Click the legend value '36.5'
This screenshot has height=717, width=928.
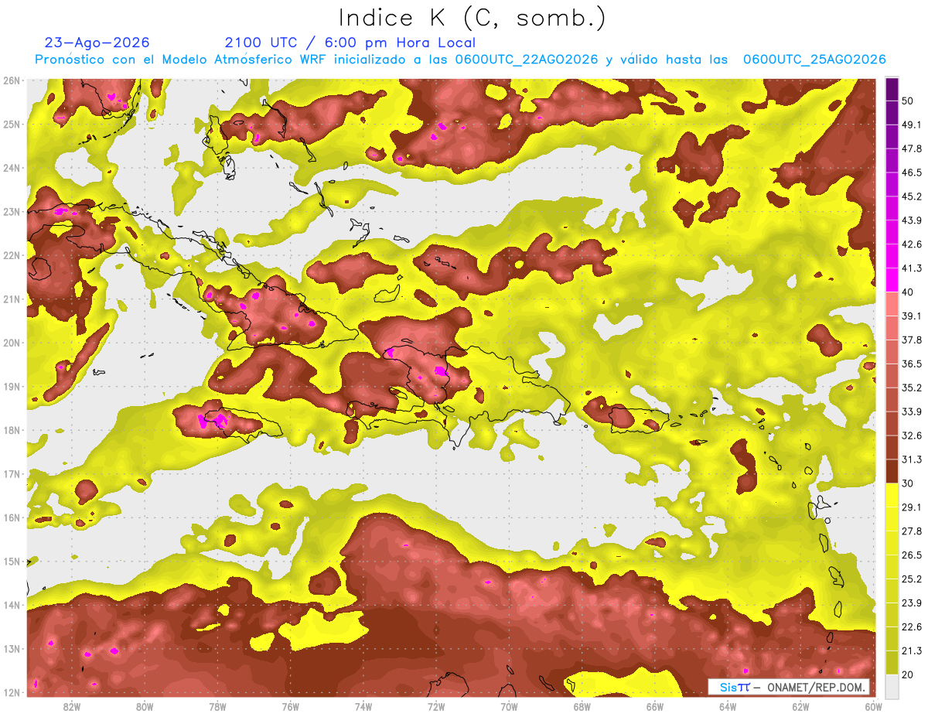pos(912,364)
